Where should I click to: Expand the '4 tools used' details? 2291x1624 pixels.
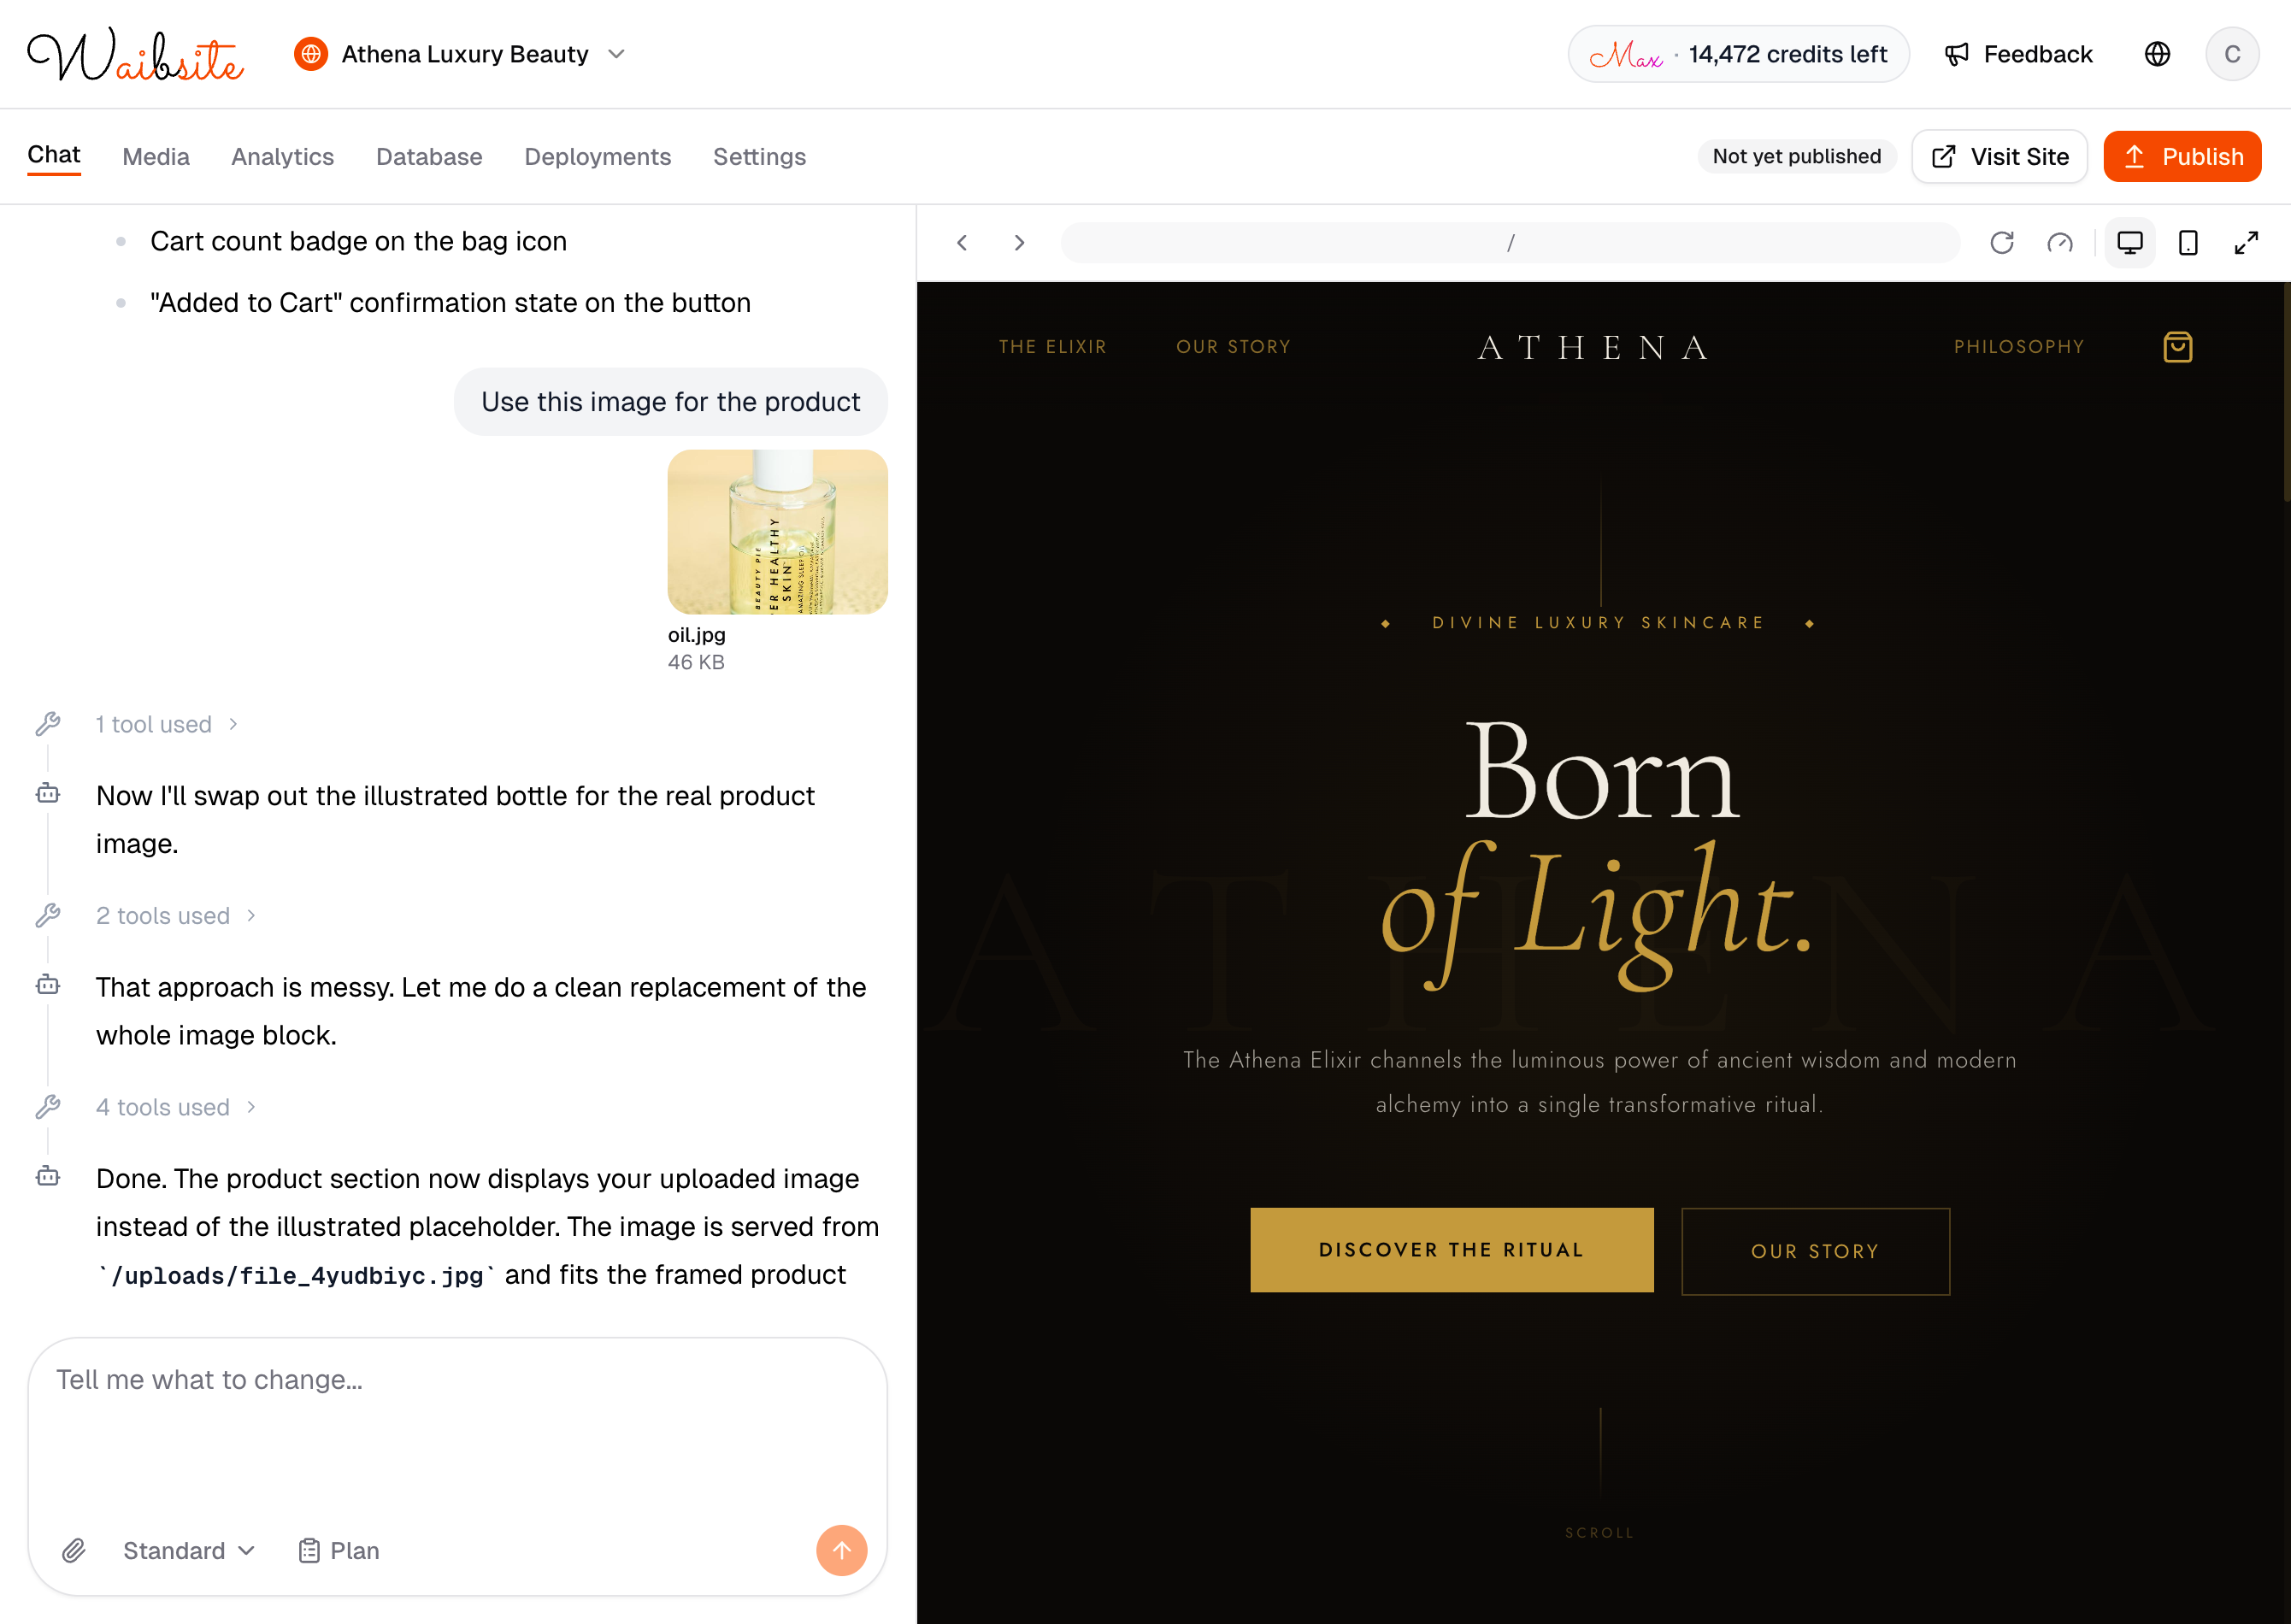coord(175,1107)
